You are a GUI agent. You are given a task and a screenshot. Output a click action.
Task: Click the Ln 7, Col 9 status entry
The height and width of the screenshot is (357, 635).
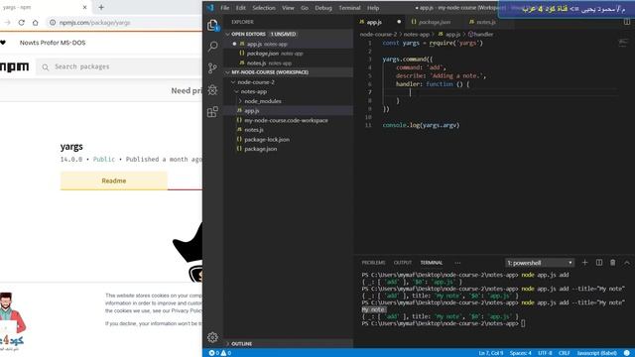(x=491, y=353)
